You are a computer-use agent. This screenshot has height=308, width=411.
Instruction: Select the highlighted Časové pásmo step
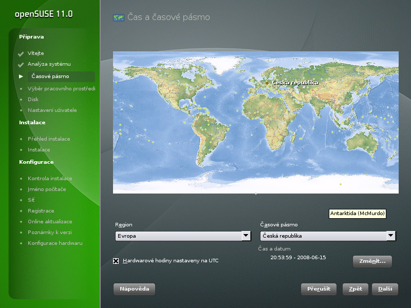(x=61, y=76)
